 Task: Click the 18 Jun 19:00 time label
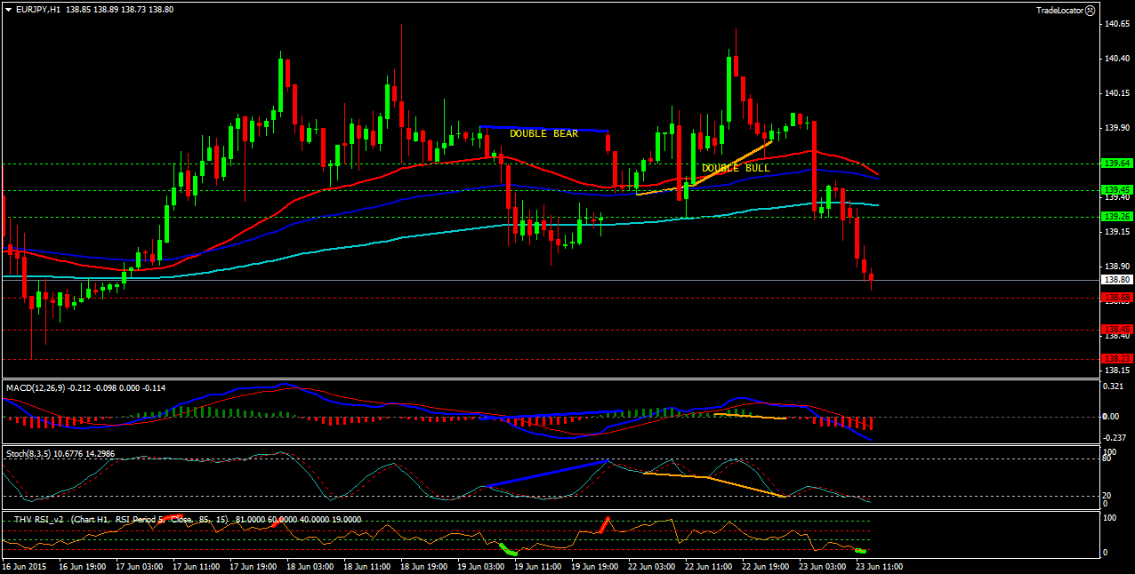click(423, 566)
